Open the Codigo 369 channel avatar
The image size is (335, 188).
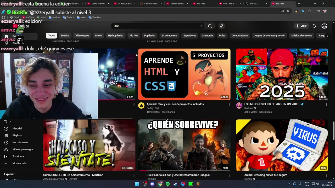click(141, 105)
